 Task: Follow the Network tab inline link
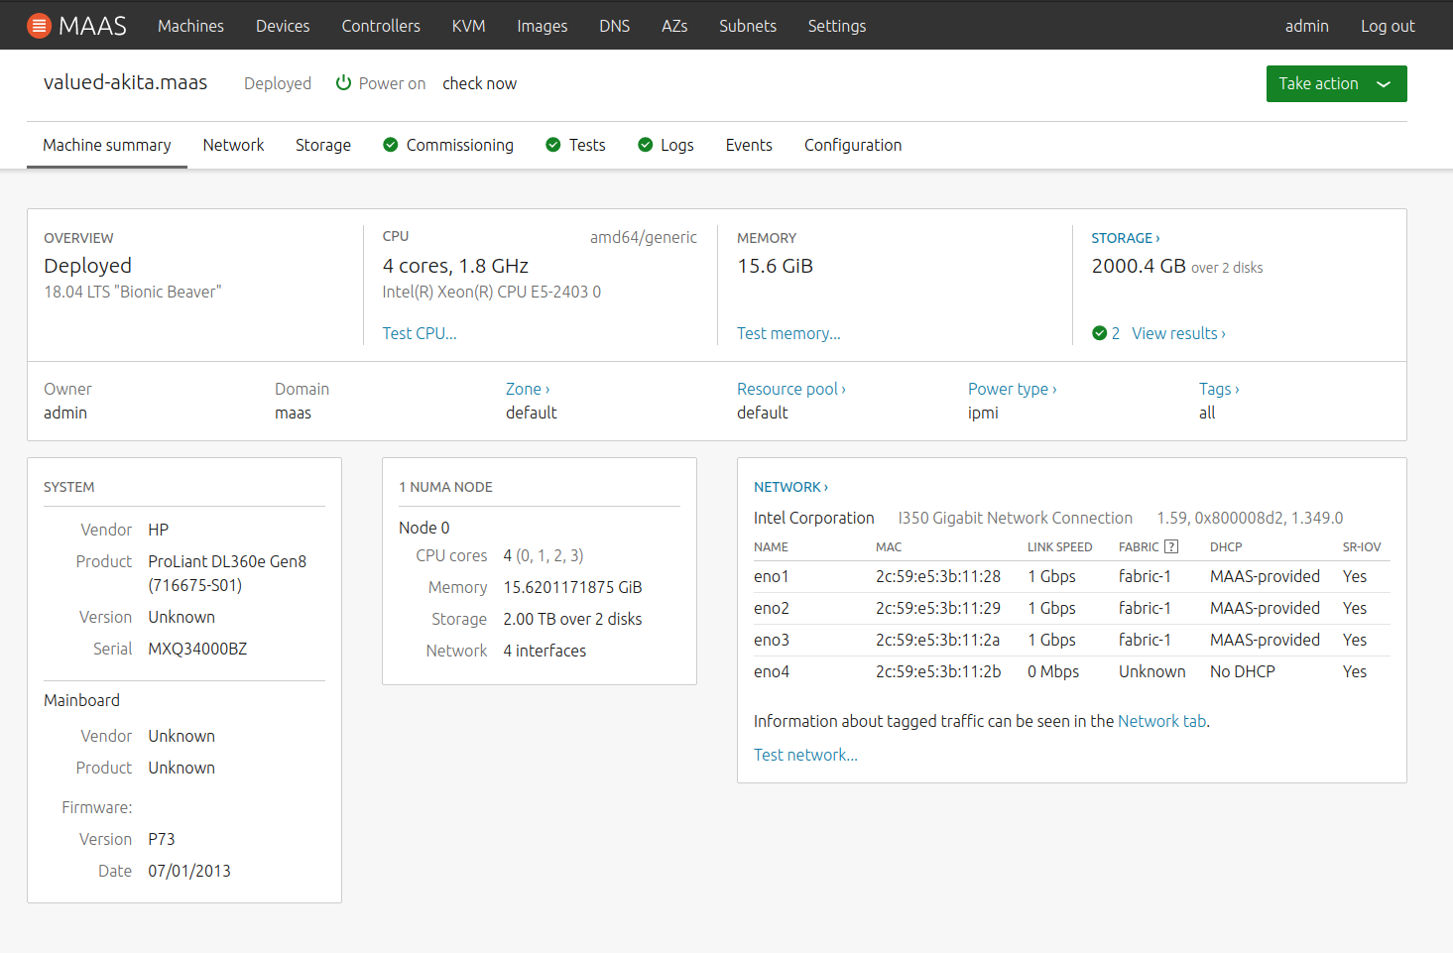(x=1161, y=722)
